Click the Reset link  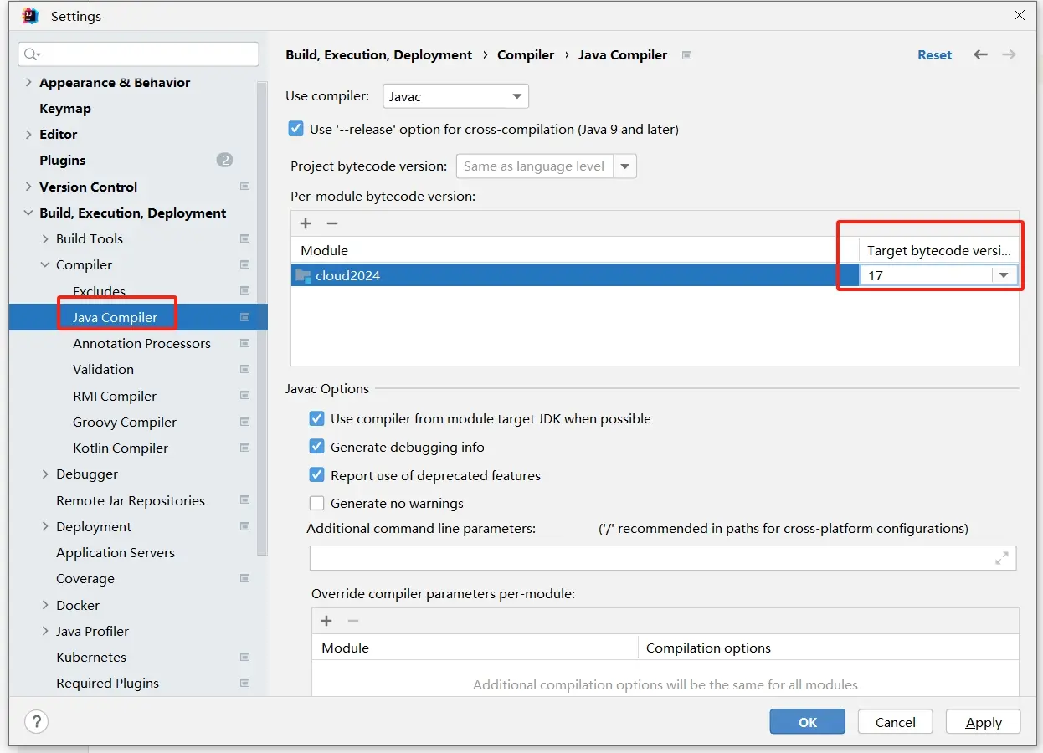point(934,55)
